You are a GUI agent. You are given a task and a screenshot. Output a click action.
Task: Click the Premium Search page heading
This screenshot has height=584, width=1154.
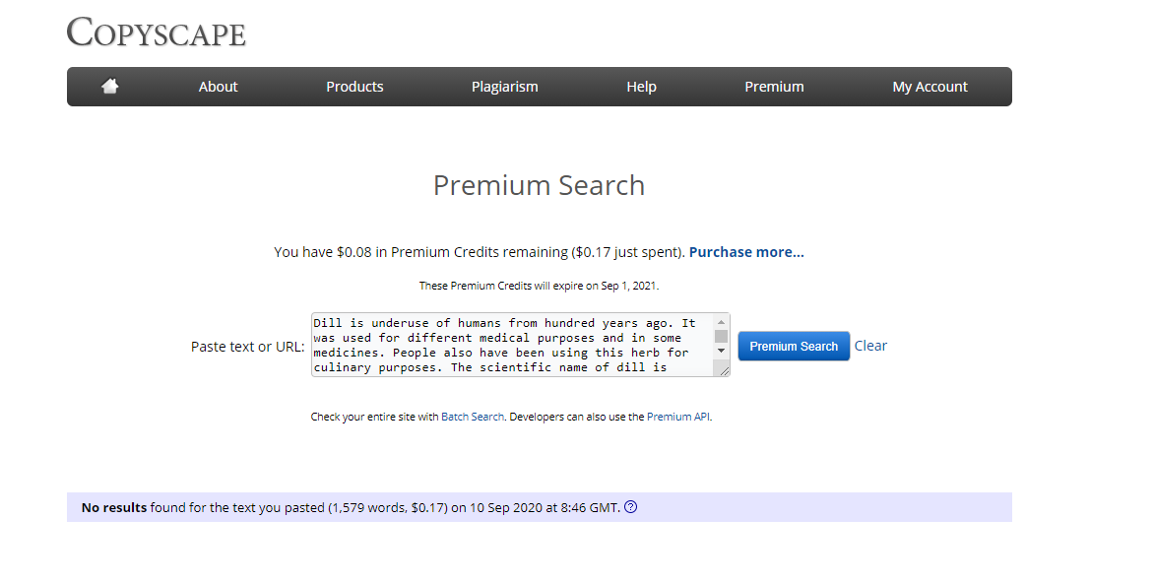click(539, 185)
